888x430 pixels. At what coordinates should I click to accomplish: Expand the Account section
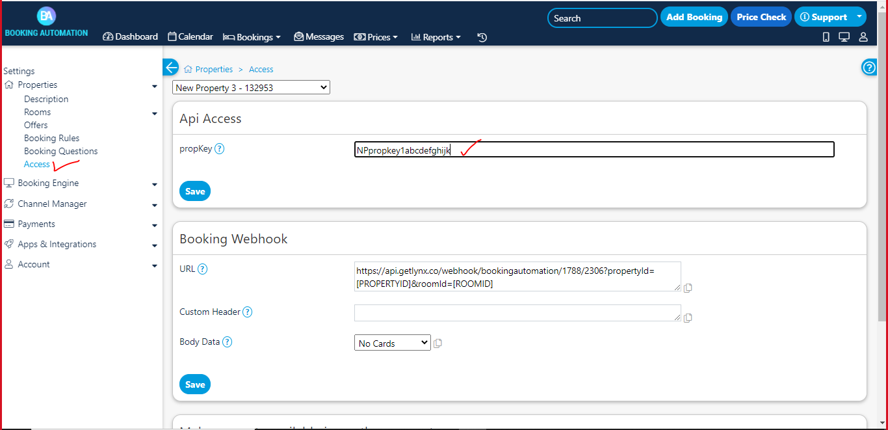coord(155,265)
